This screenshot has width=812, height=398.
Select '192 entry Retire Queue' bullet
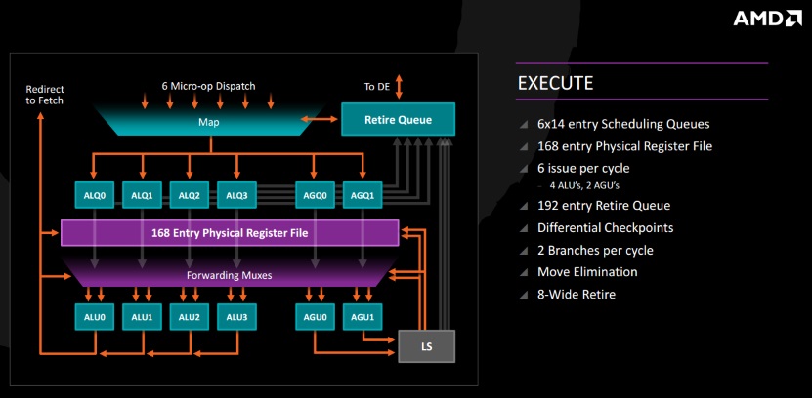[604, 206]
